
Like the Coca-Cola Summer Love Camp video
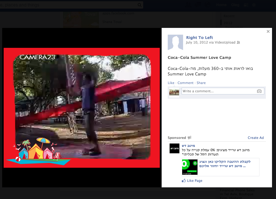(171, 83)
